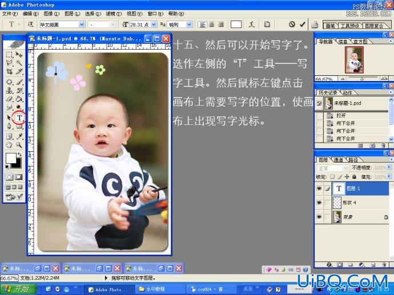The width and height of the screenshot is (394, 295).
Task: Select the Brush tool
Action: 19,82
